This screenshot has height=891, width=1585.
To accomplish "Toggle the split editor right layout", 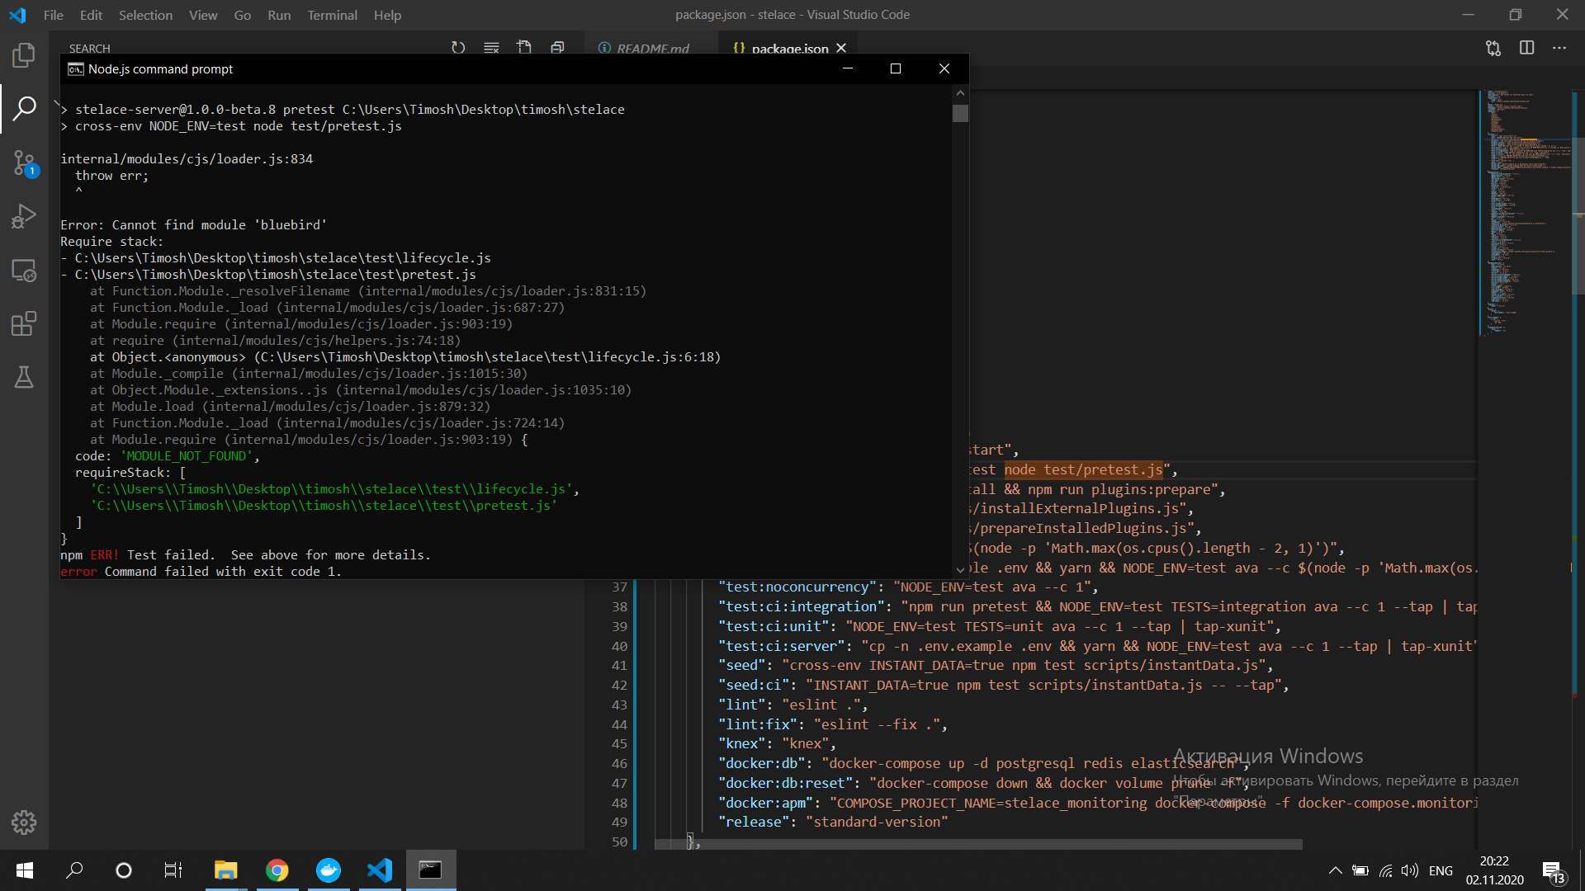I will coord(1526,48).
